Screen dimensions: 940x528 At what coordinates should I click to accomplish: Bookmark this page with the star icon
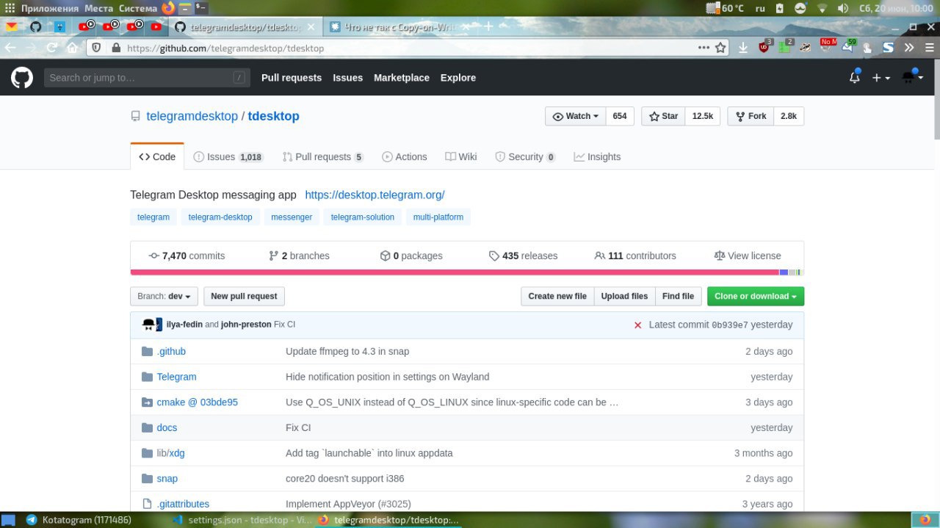pyautogui.click(x=721, y=48)
